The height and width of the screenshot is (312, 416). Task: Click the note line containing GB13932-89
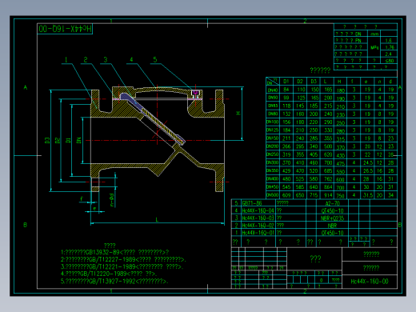point(115,252)
